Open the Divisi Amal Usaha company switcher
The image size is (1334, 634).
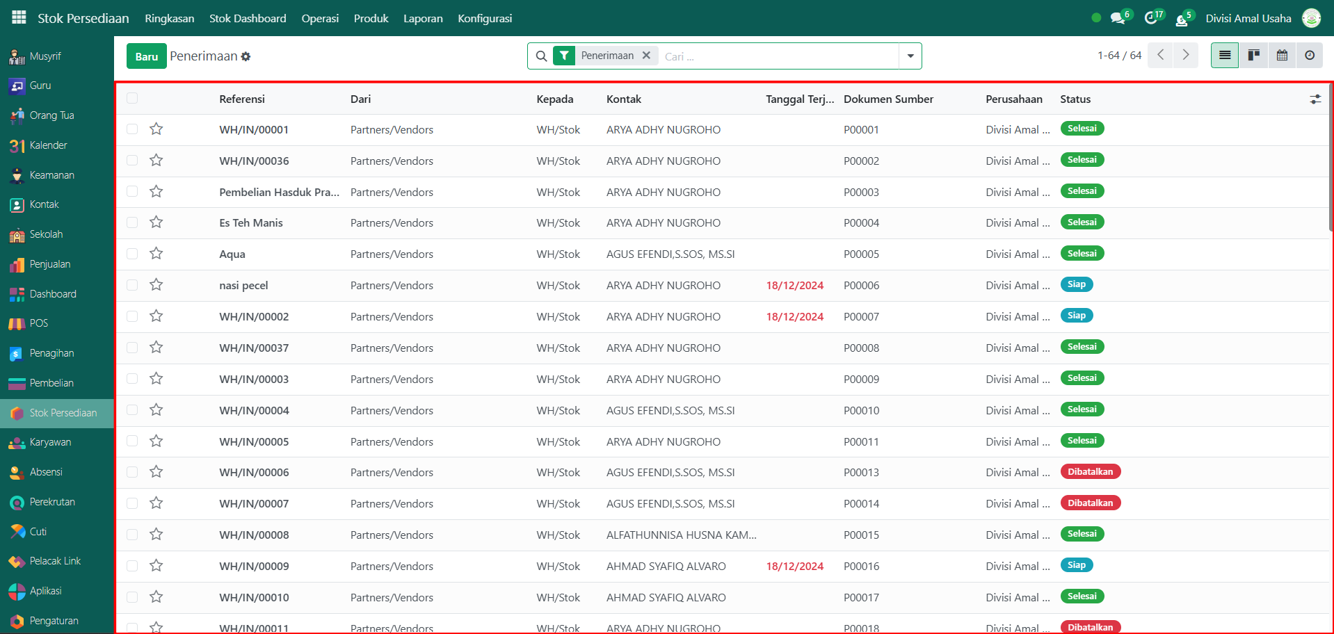(x=1248, y=18)
